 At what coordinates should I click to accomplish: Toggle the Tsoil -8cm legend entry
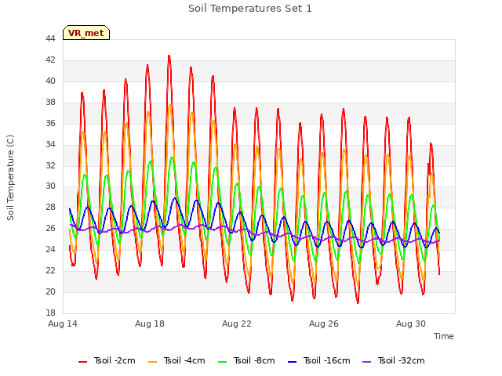(246, 360)
